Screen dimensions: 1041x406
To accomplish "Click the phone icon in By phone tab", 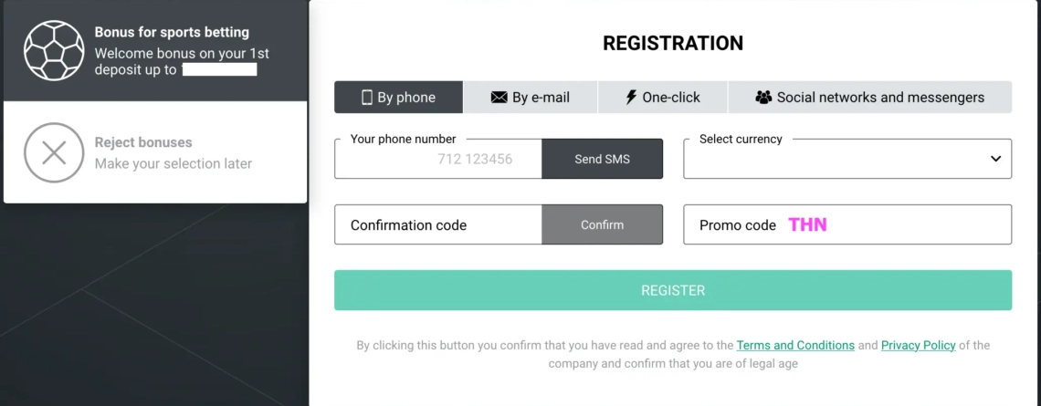I will [x=367, y=98].
